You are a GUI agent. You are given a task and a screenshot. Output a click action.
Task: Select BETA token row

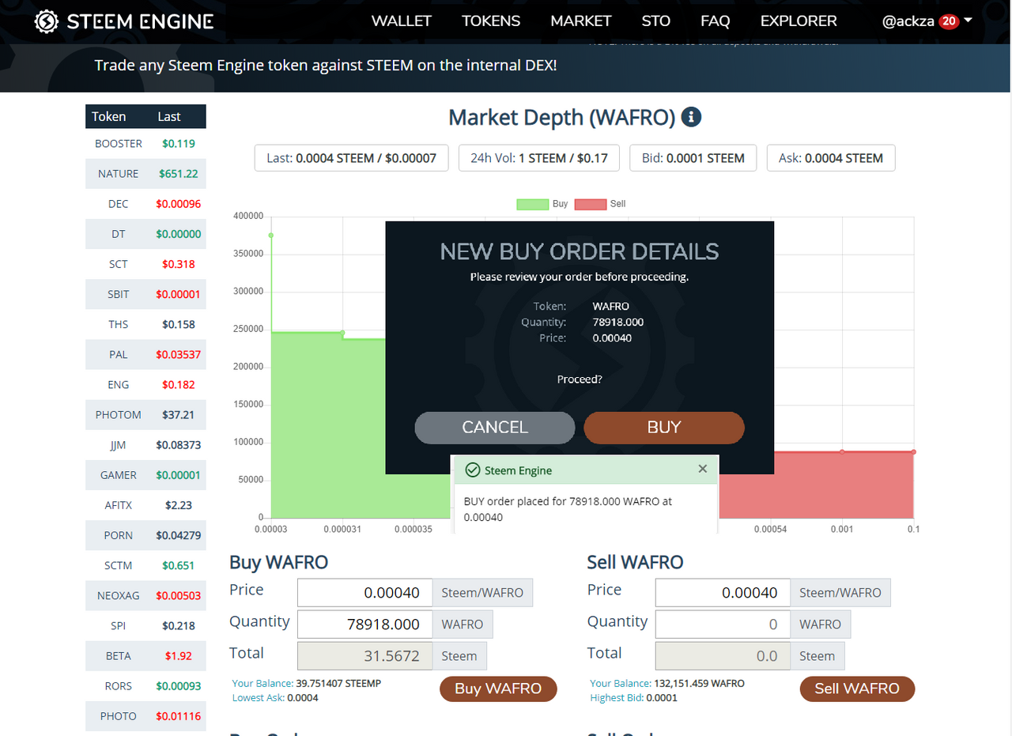click(x=145, y=656)
